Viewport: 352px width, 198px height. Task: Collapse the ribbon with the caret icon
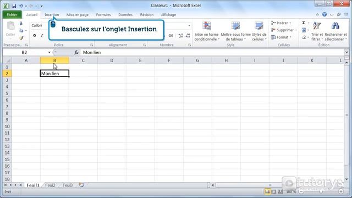(317, 15)
